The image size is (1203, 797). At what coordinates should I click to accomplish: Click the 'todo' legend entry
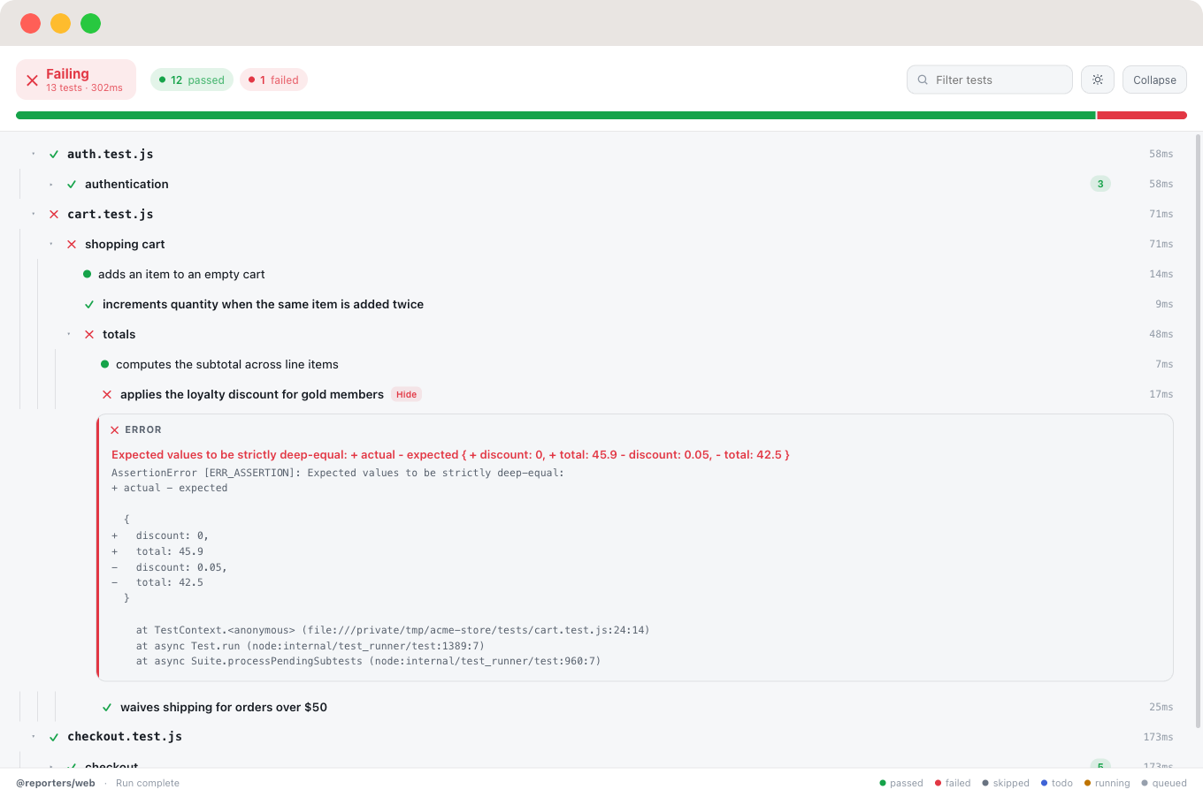(x=1057, y=783)
